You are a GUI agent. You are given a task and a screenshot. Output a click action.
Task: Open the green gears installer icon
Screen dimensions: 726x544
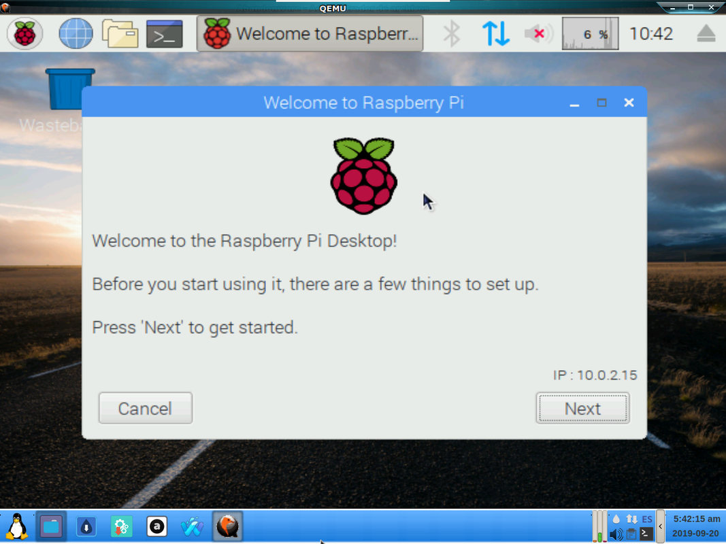(121, 526)
